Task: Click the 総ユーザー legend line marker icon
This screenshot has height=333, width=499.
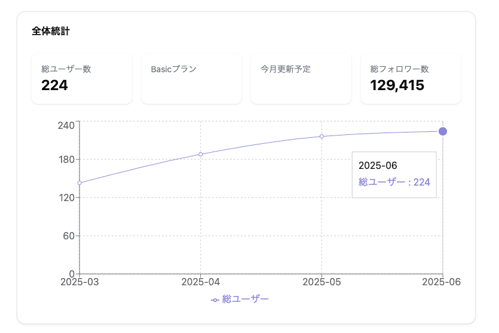Action: click(215, 300)
